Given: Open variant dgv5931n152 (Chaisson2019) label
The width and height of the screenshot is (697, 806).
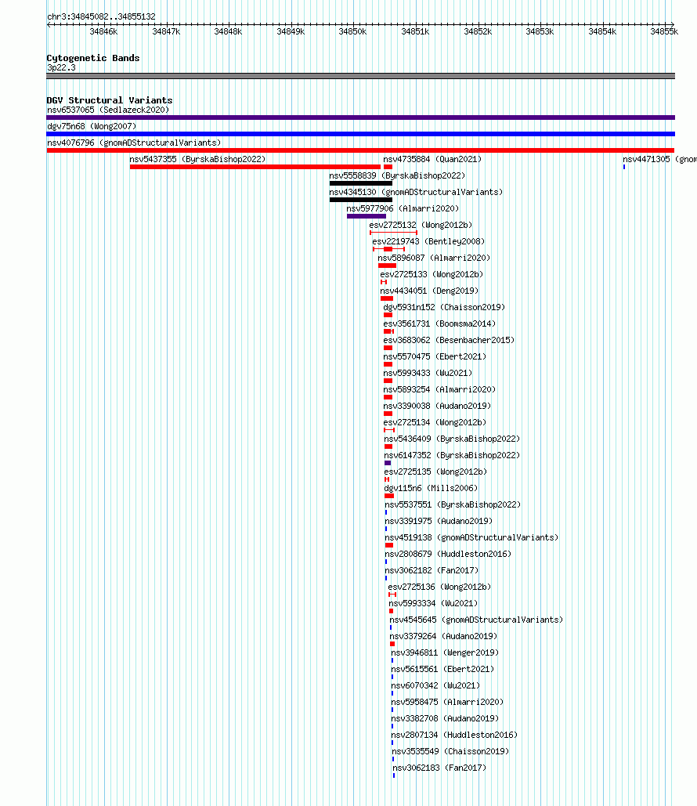Looking at the screenshot, I should 444,307.
